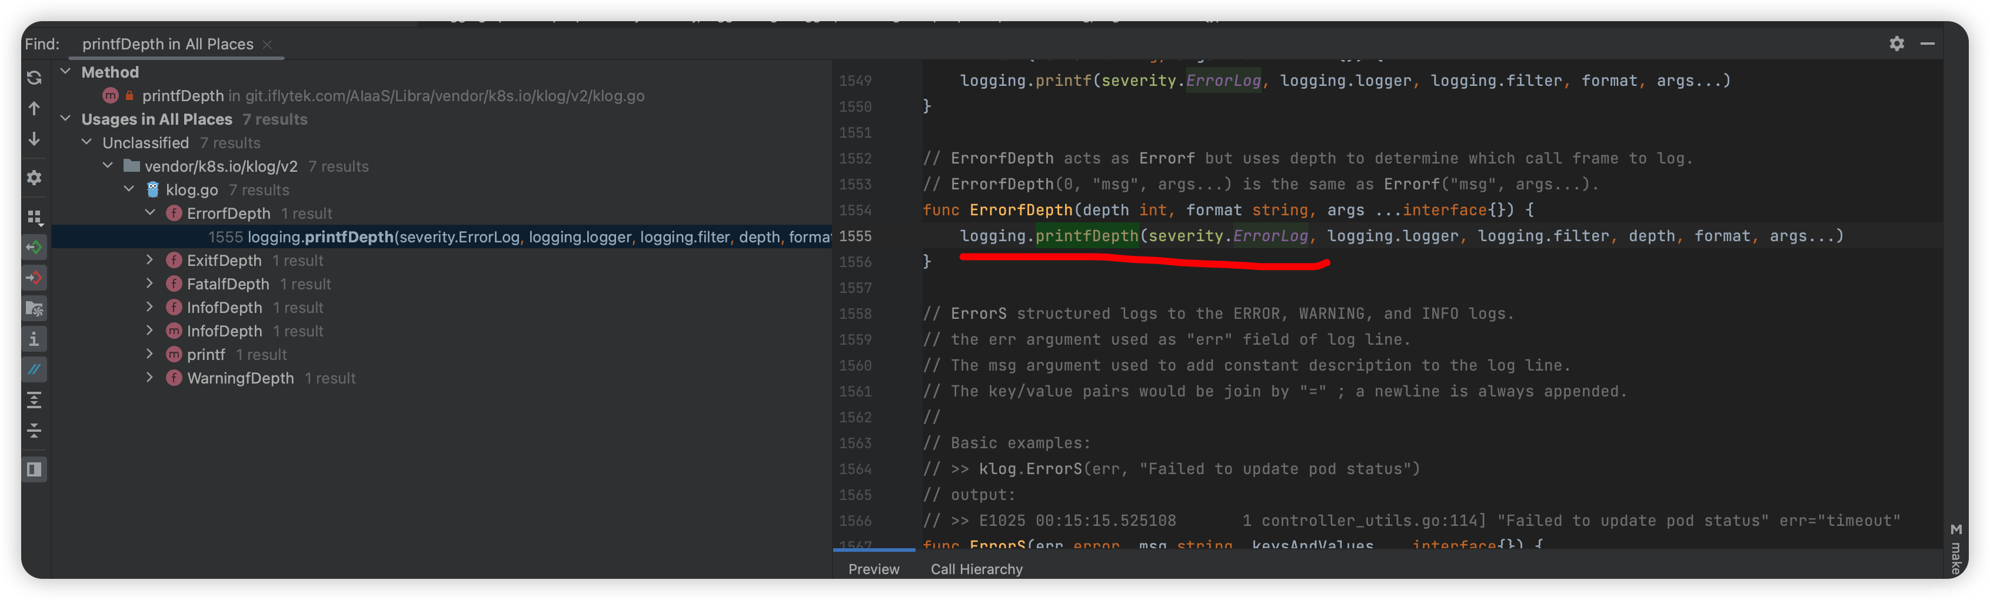Toggle the Expand All results icon

click(34, 399)
